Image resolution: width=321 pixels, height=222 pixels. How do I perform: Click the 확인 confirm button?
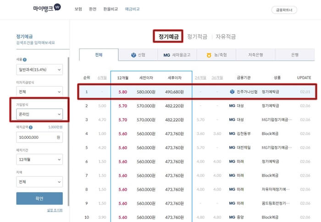pyautogui.click(x=39, y=198)
